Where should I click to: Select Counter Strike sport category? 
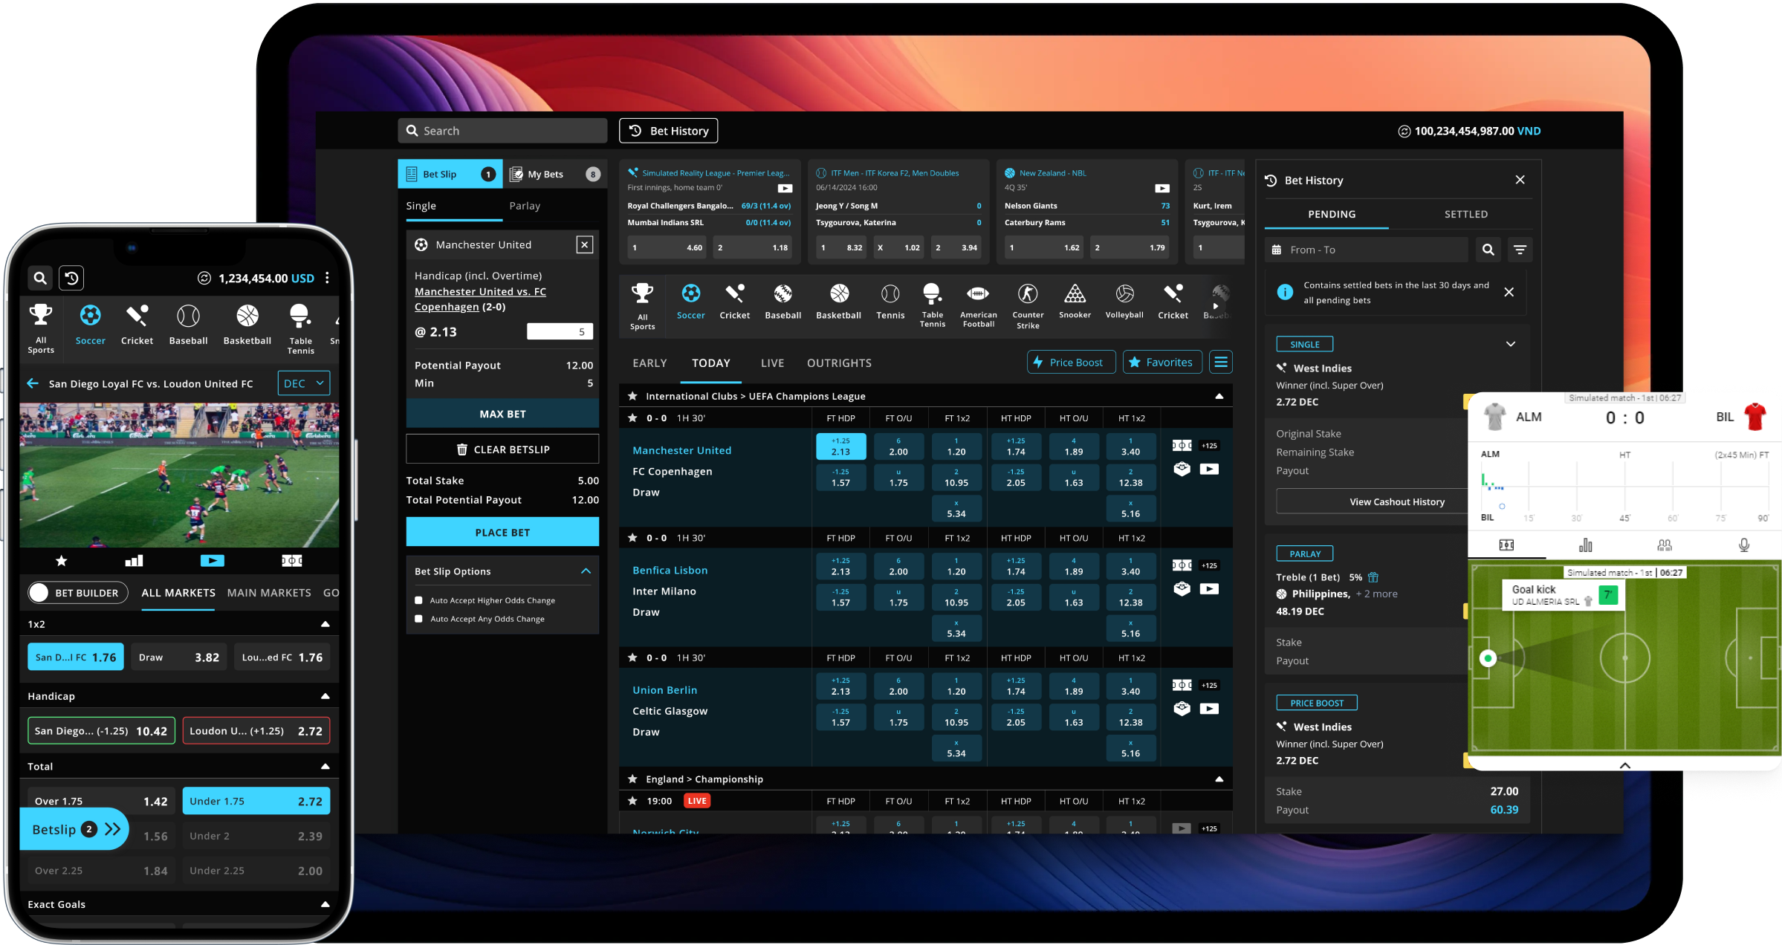tap(1028, 306)
